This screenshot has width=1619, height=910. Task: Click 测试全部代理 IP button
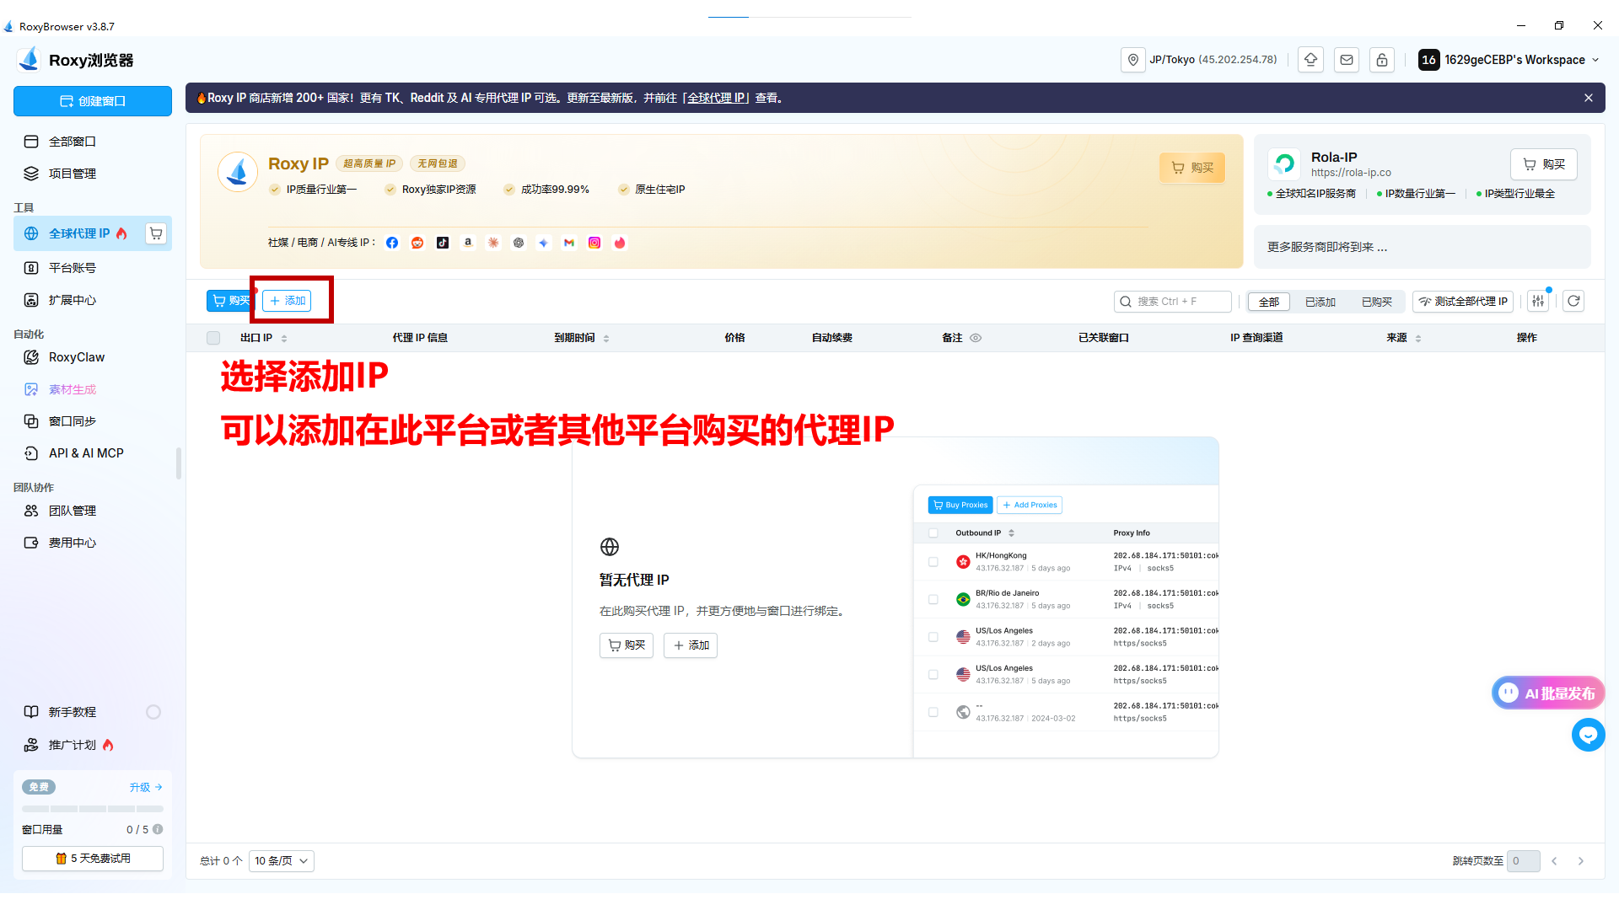(x=1463, y=302)
